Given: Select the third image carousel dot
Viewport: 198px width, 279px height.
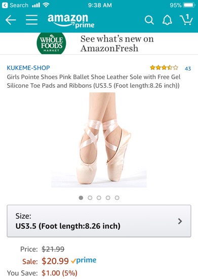Looking at the screenshot, I should point(99,198).
